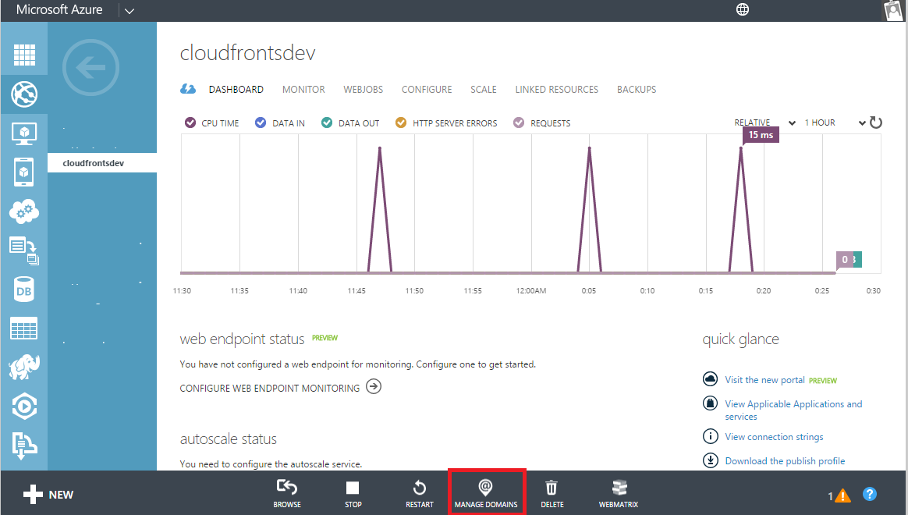Select cloudfrontsdev in the navigation list
The image size is (908, 515).
102,163
